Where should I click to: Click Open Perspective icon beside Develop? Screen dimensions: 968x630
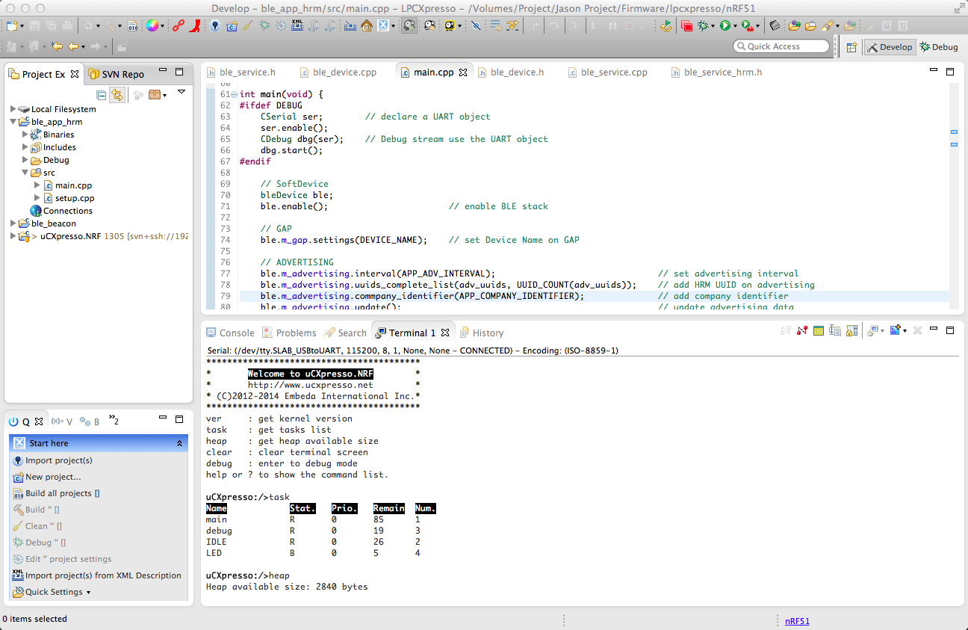851,46
